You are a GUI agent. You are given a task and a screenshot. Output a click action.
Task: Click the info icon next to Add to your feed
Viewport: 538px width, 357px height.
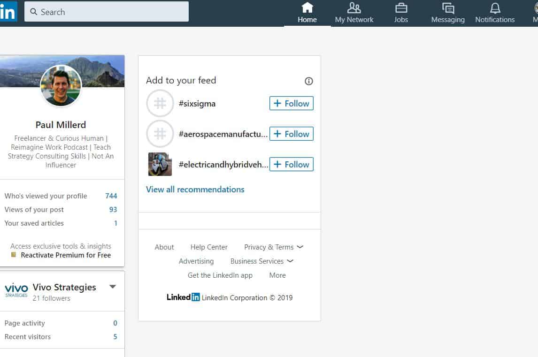coord(309,81)
